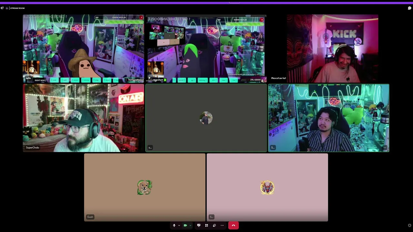Screen dimensions: 413x232
Task: Focus the green-haired avatar stream tile
Action: pyautogui.click(x=206, y=48)
